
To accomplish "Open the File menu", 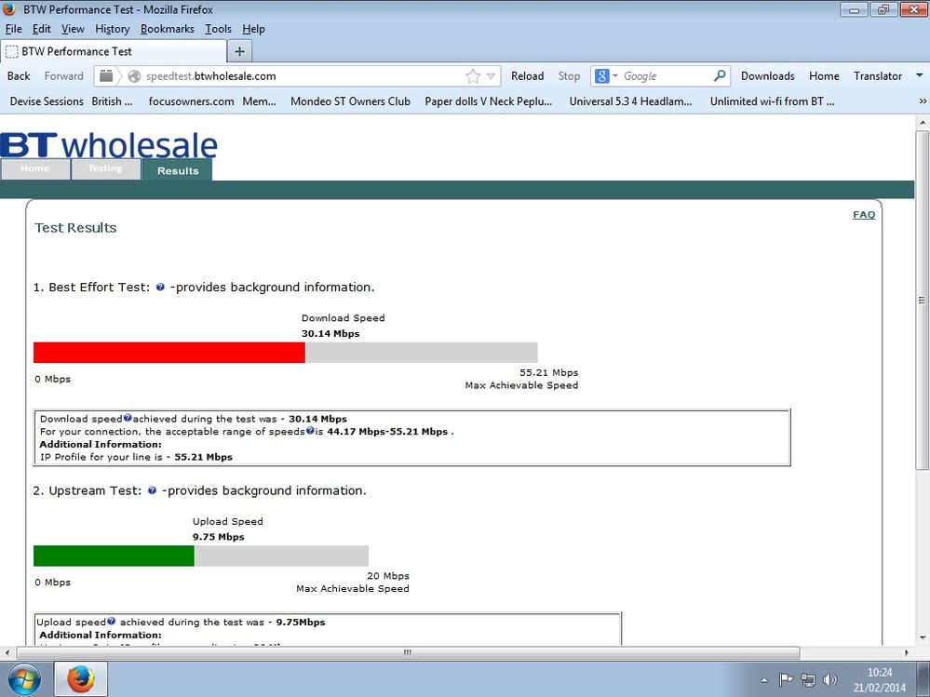I will click(x=13, y=29).
